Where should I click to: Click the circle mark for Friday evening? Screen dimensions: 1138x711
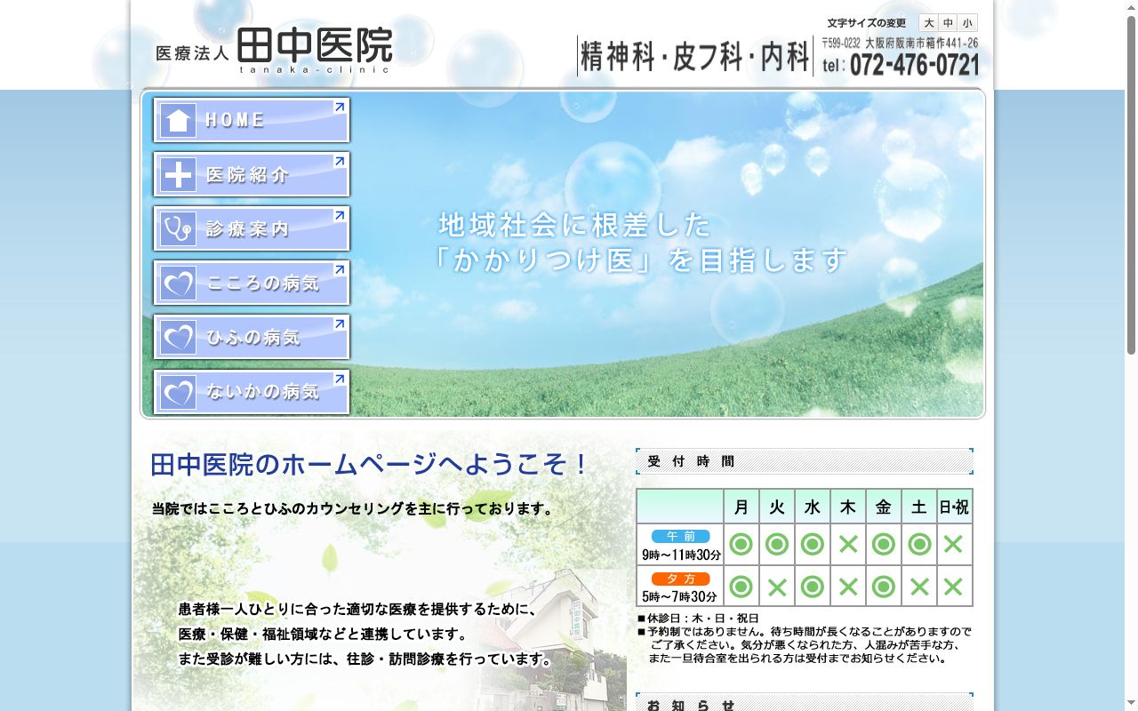884,587
